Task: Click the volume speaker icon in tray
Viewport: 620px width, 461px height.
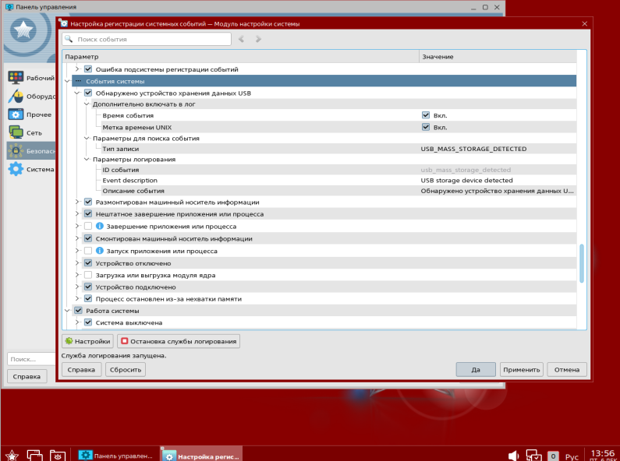Action: [513, 456]
